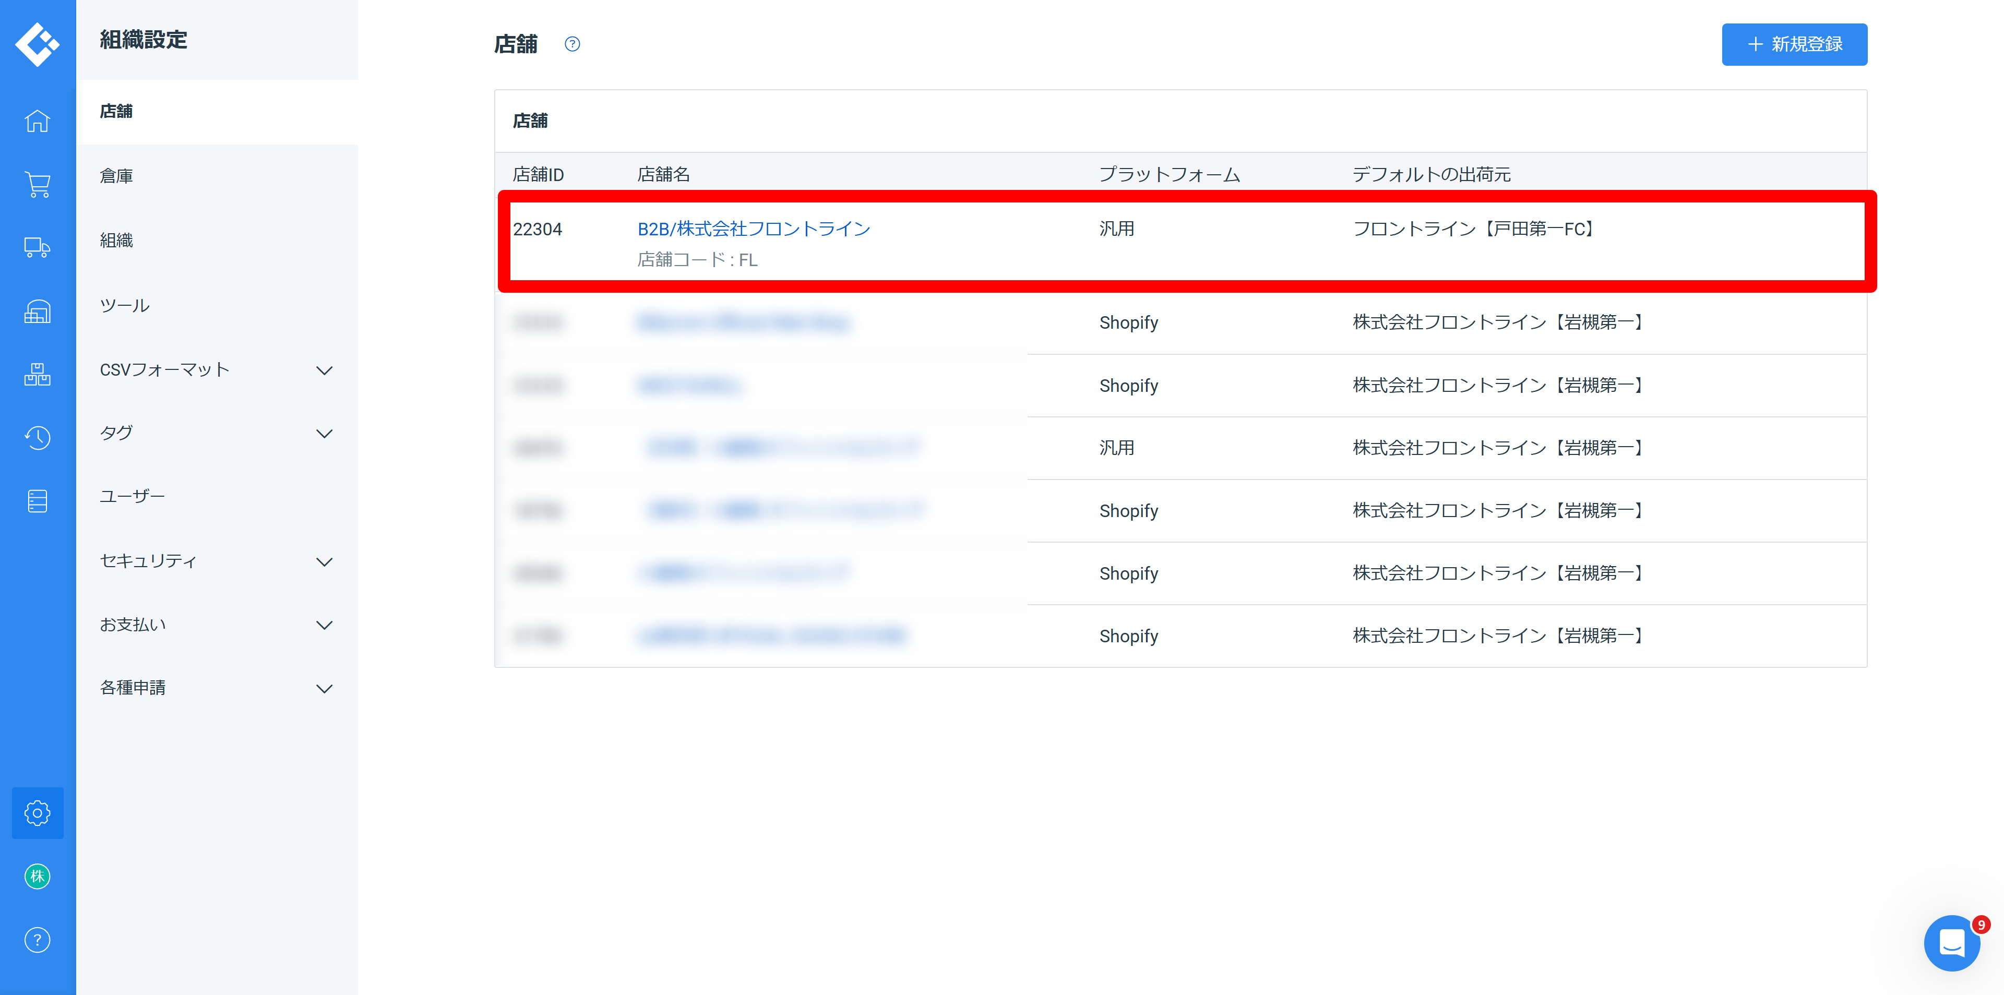Image resolution: width=2004 pixels, height=995 pixels.
Task: Open the shopping cart orders icon
Action: tap(38, 184)
